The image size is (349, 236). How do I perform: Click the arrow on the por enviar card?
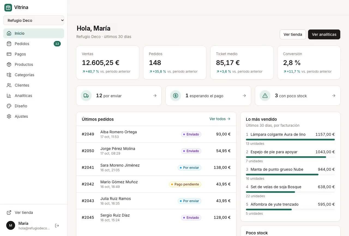point(155,96)
